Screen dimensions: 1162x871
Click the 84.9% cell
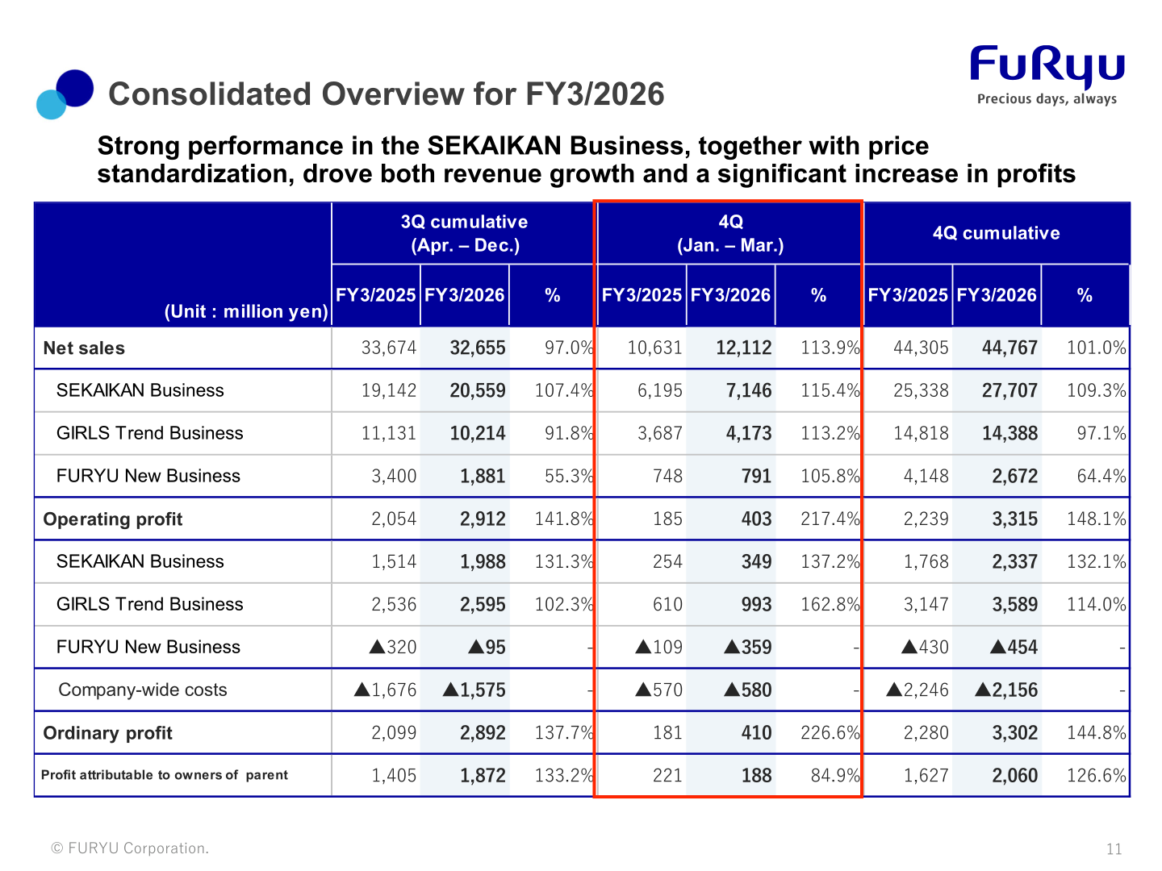(835, 775)
